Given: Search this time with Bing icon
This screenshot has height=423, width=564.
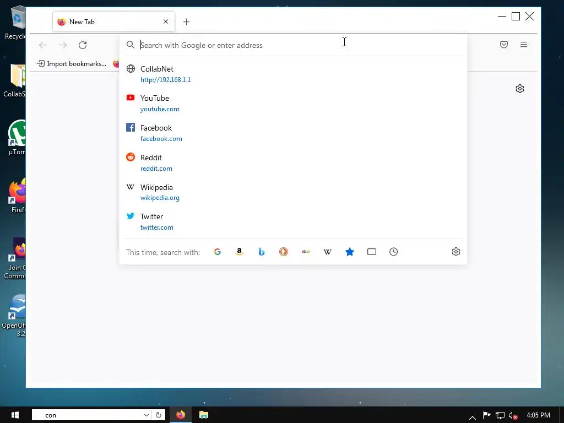Looking at the screenshot, I should click(262, 252).
